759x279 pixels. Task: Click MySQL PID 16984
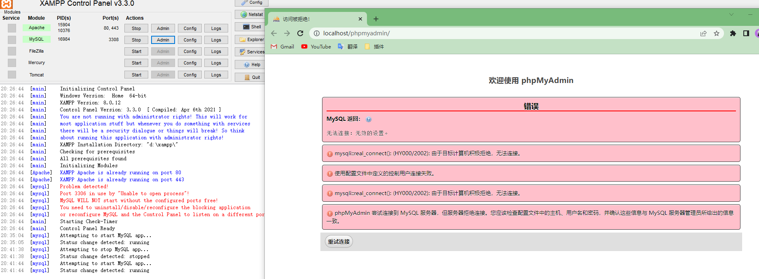pos(64,39)
